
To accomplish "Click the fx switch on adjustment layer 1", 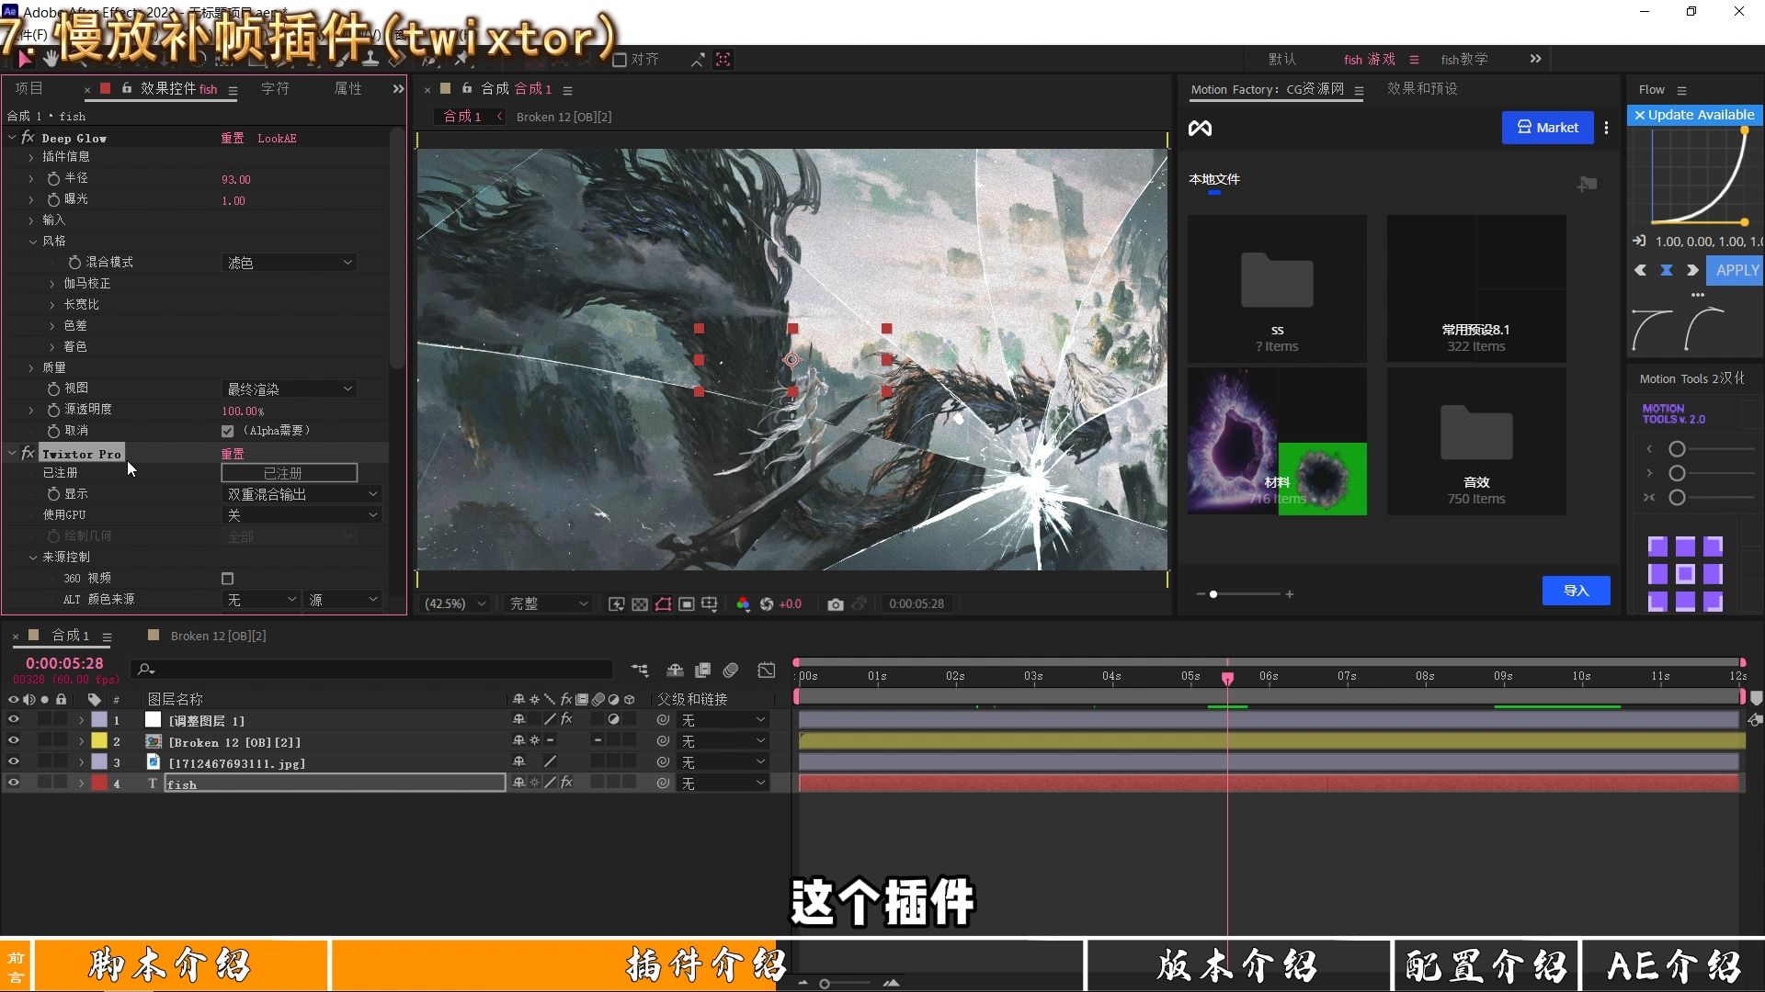I will pyautogui.click(x=566, y=720).
